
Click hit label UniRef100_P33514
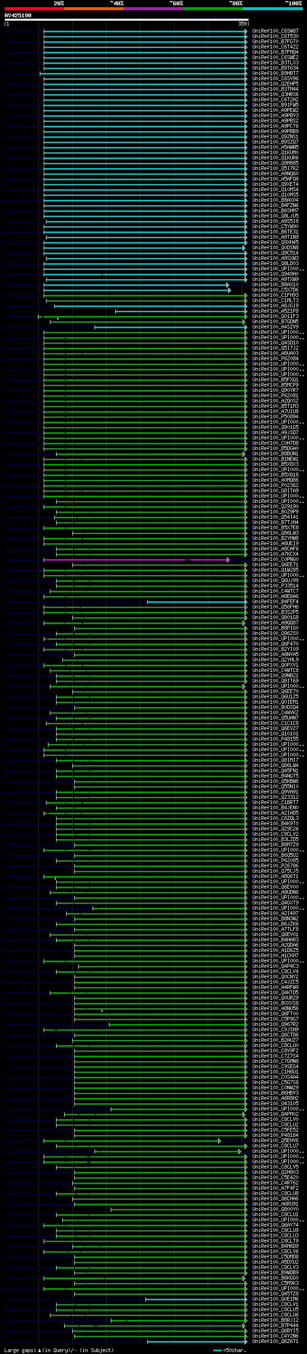click(x=275, y=586)
